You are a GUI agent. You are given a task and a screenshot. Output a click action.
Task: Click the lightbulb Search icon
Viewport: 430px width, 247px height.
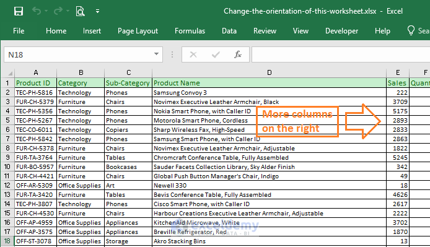pyautogui.click(x=411, y=30)
